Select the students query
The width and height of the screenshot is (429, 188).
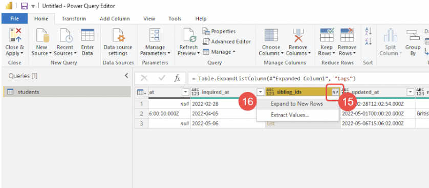(67, 92)
